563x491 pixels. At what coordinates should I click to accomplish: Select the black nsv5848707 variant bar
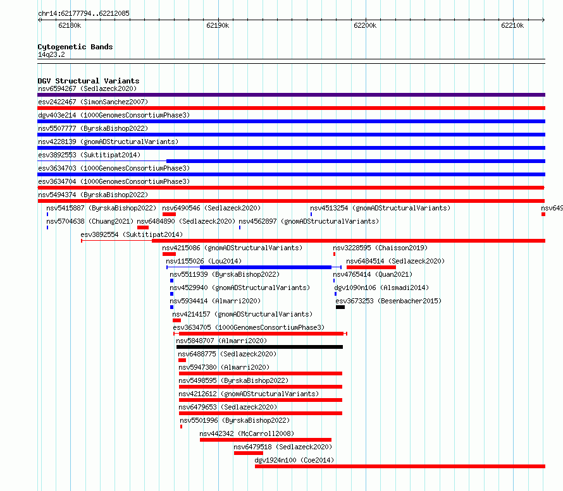pos(259,347)
